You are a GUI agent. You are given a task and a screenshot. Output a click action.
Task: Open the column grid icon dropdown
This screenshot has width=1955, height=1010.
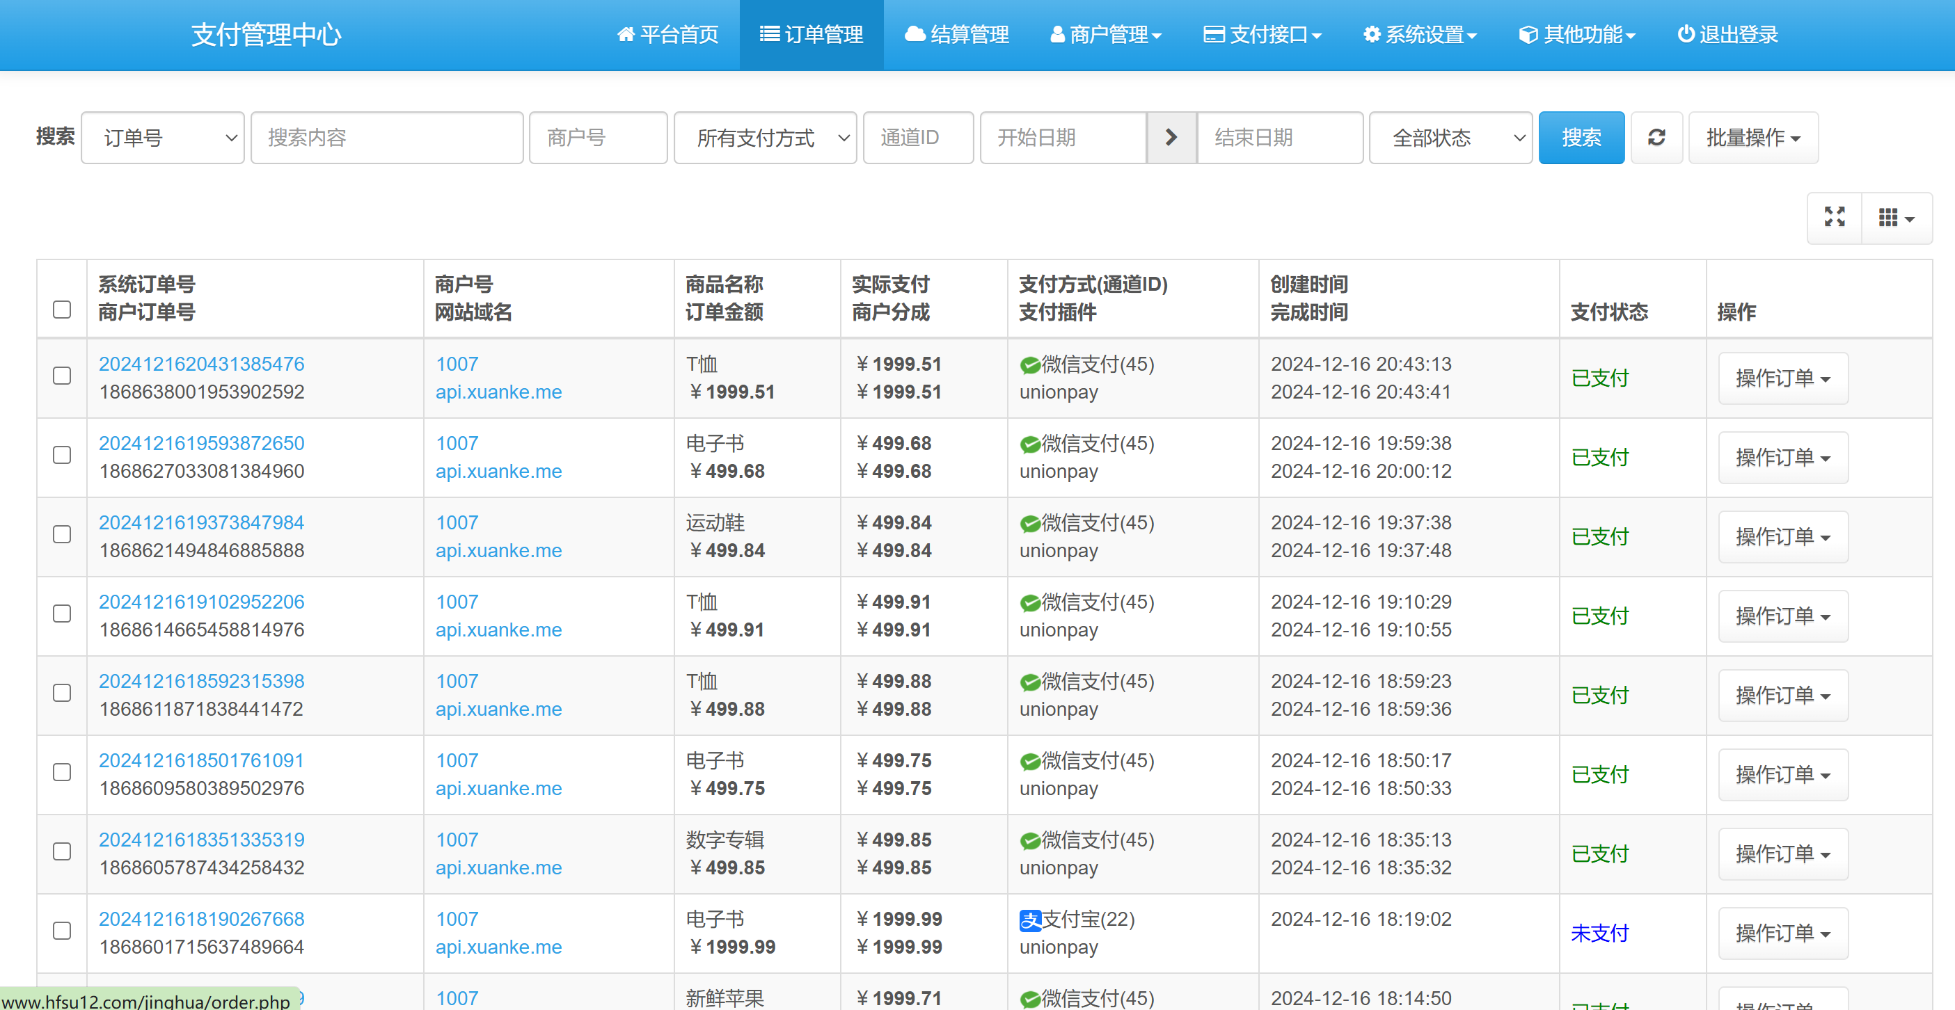tap(1895, 218)
